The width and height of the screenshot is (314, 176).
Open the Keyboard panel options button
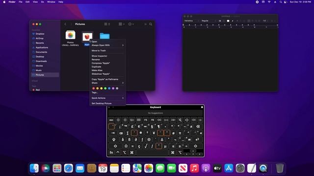202,107
